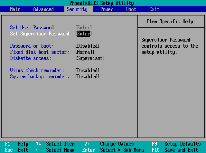Select Virus check reminder label

(x=37, y=71)
